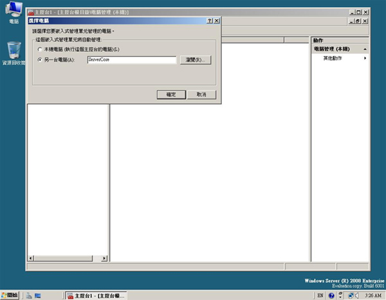Screen dimensions: 386x300
Task: Select the 另一台電腦 radio button
Action: pos(41,60)
